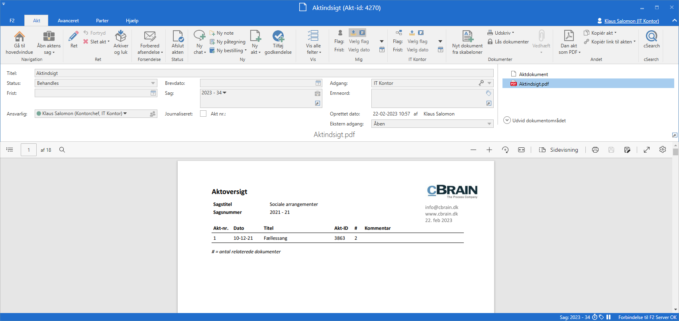Generate PDF with Dan akt som PDF
679x321 pixels.
point(569,42)
